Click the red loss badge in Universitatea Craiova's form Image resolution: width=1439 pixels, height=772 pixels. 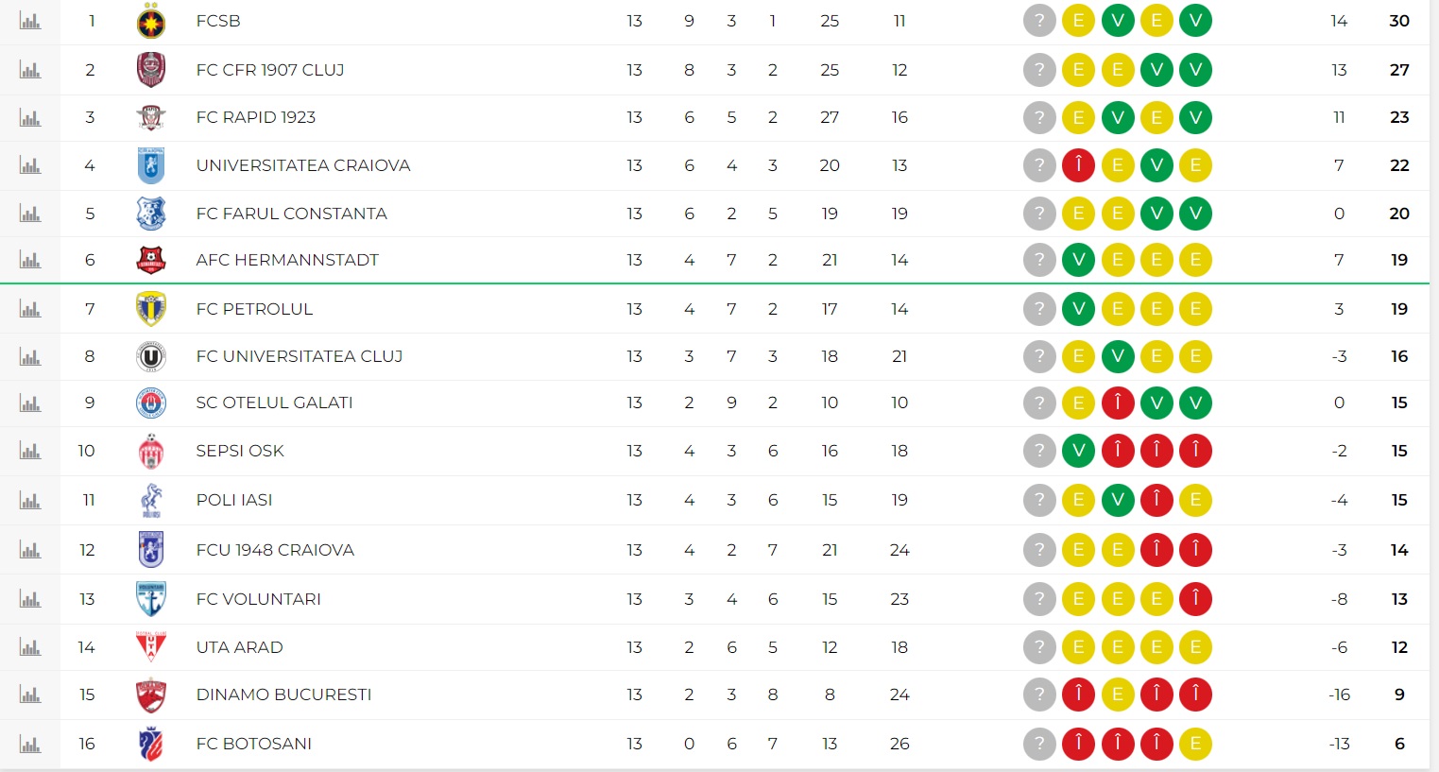pos(1078,165)
